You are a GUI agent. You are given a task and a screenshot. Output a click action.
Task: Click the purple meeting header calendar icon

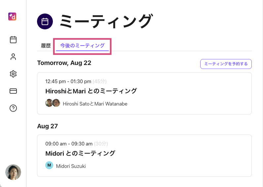45,21
